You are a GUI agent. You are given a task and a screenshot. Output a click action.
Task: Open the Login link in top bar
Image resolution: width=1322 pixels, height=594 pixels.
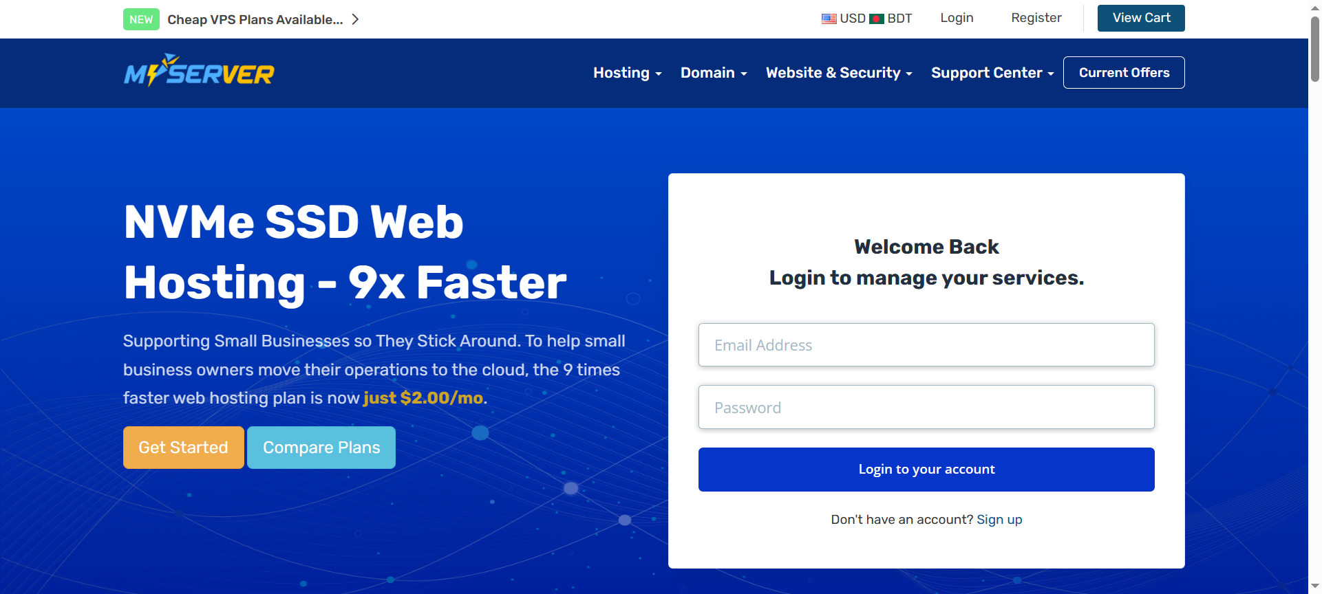click(x=957, y=18)
